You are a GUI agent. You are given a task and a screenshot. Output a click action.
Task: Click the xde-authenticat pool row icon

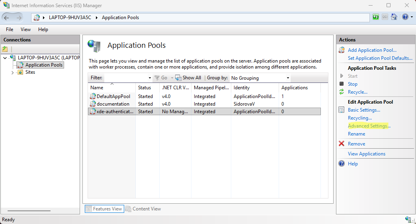coord(93,111)
